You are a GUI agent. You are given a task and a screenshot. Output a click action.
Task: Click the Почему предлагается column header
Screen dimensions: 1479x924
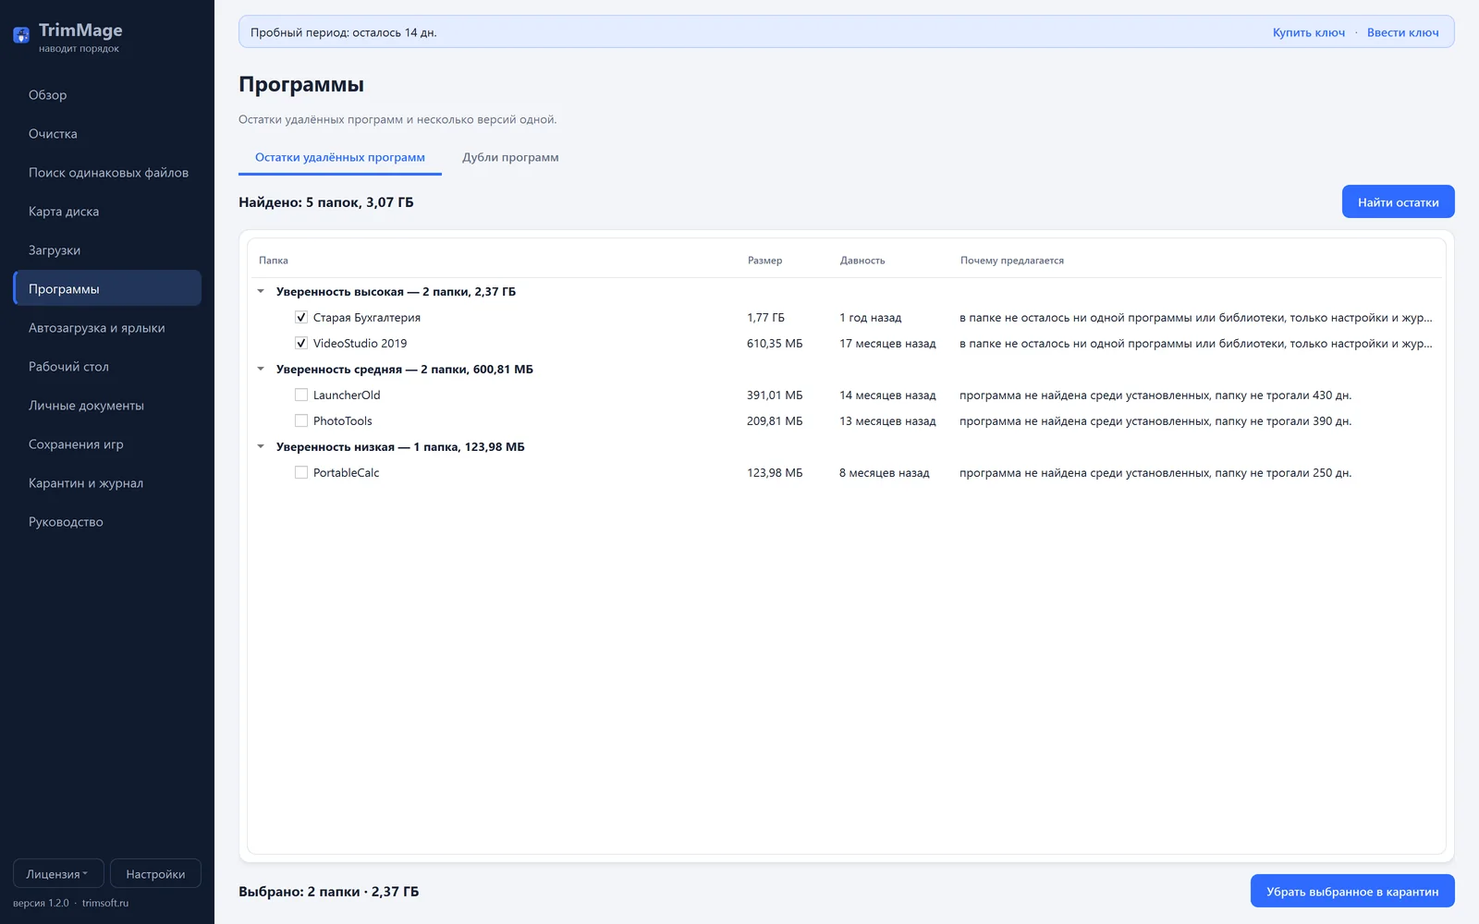pos(1012,261)
